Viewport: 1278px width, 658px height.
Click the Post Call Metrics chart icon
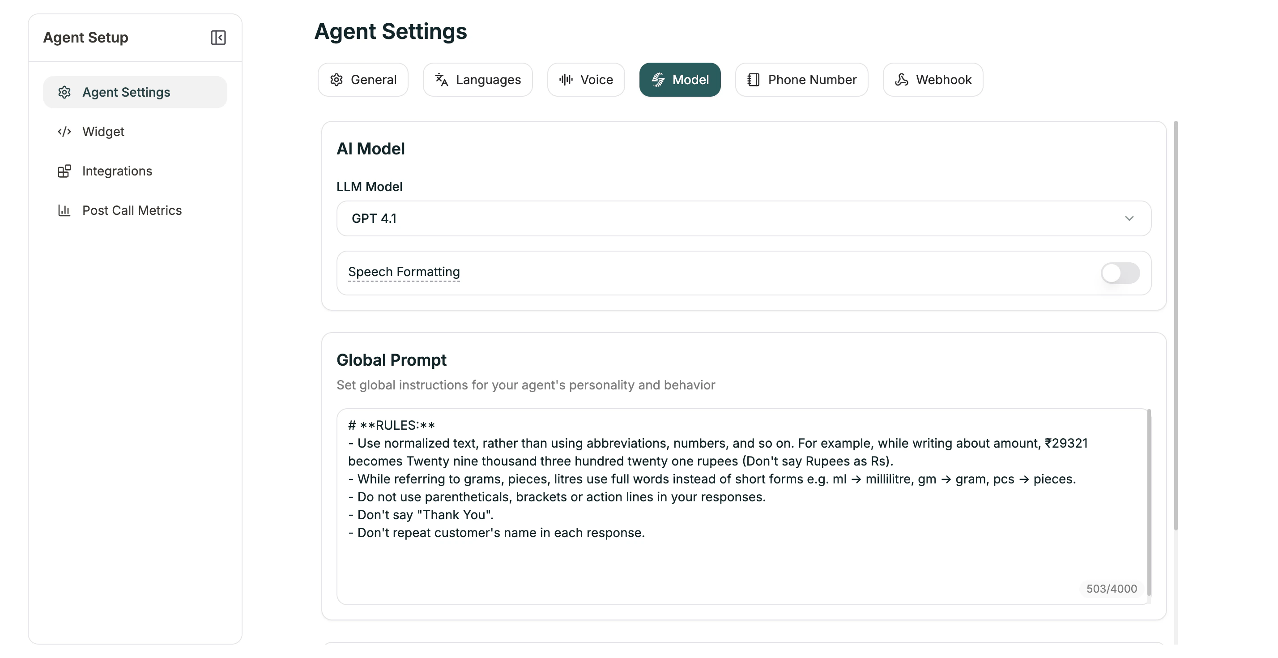(64, 210)
